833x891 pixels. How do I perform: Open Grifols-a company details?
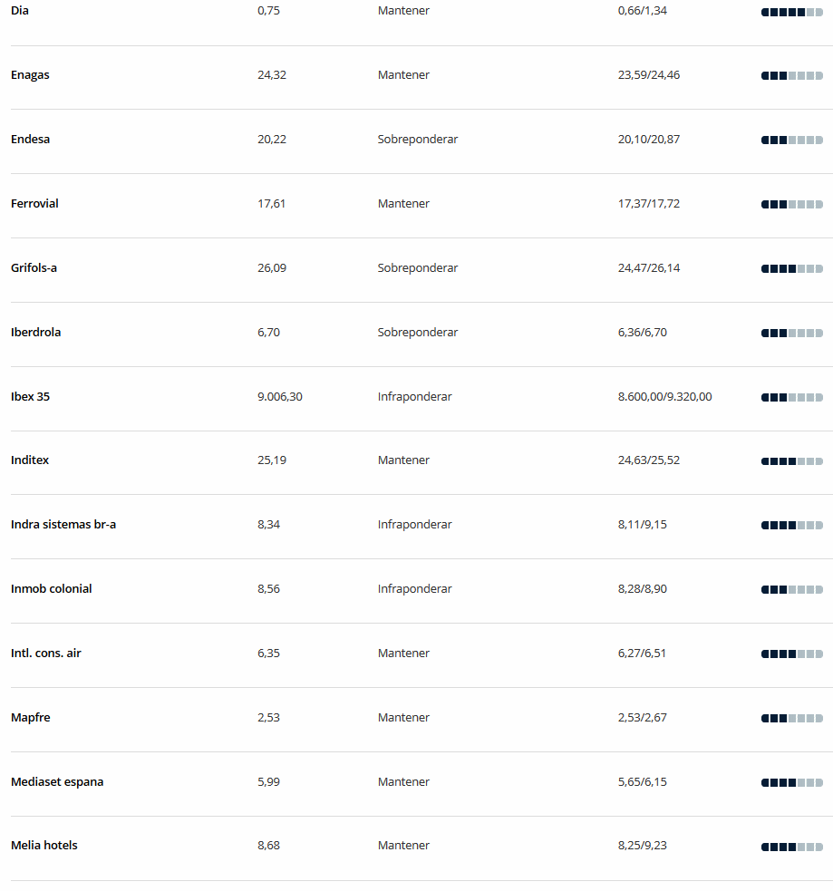point(34,267)
